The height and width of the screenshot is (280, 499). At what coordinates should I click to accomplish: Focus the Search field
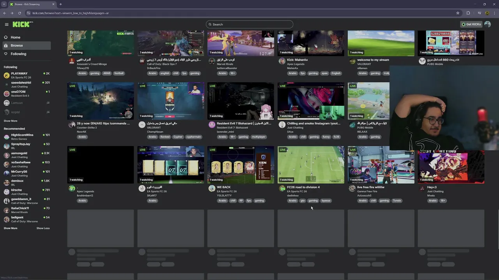(249, 24)
